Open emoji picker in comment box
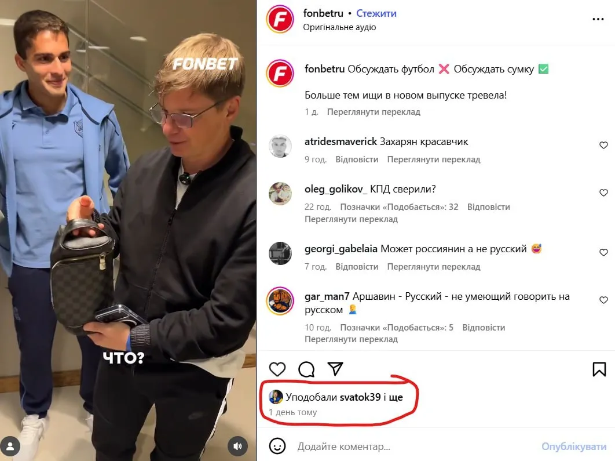The height and width of the screenshot is (461, 615). coord(277,446)
